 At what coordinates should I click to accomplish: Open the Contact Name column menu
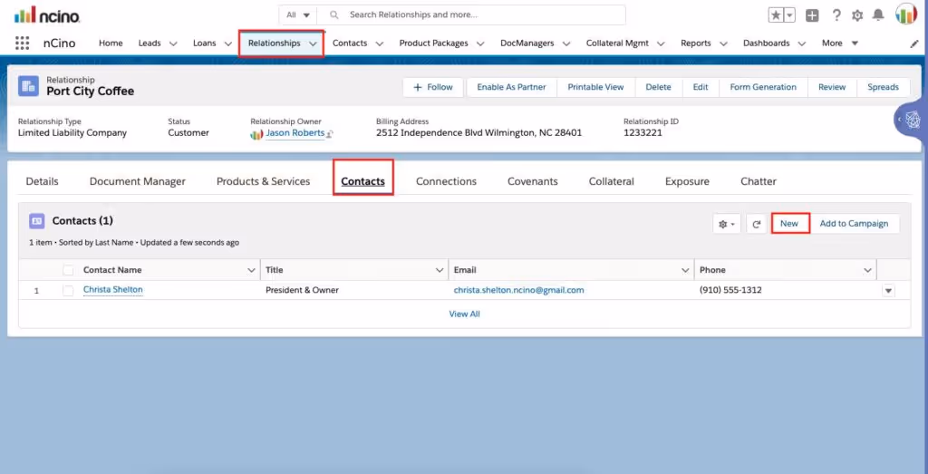(251, 270)
